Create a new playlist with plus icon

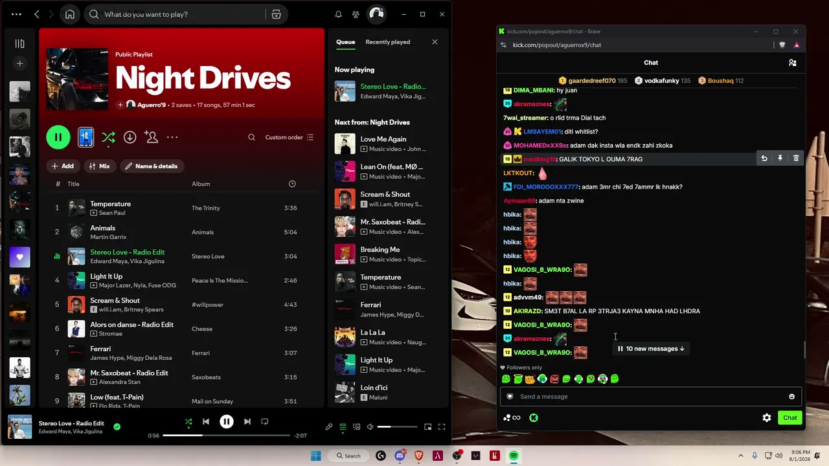click(x=19, y=63)
